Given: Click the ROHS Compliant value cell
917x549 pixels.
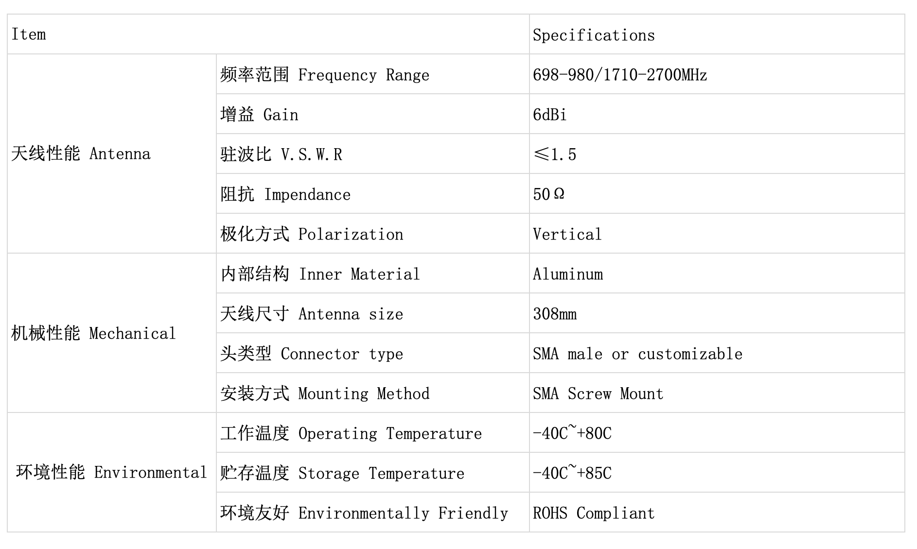Looking at the screenshot, I should point(717,513).
